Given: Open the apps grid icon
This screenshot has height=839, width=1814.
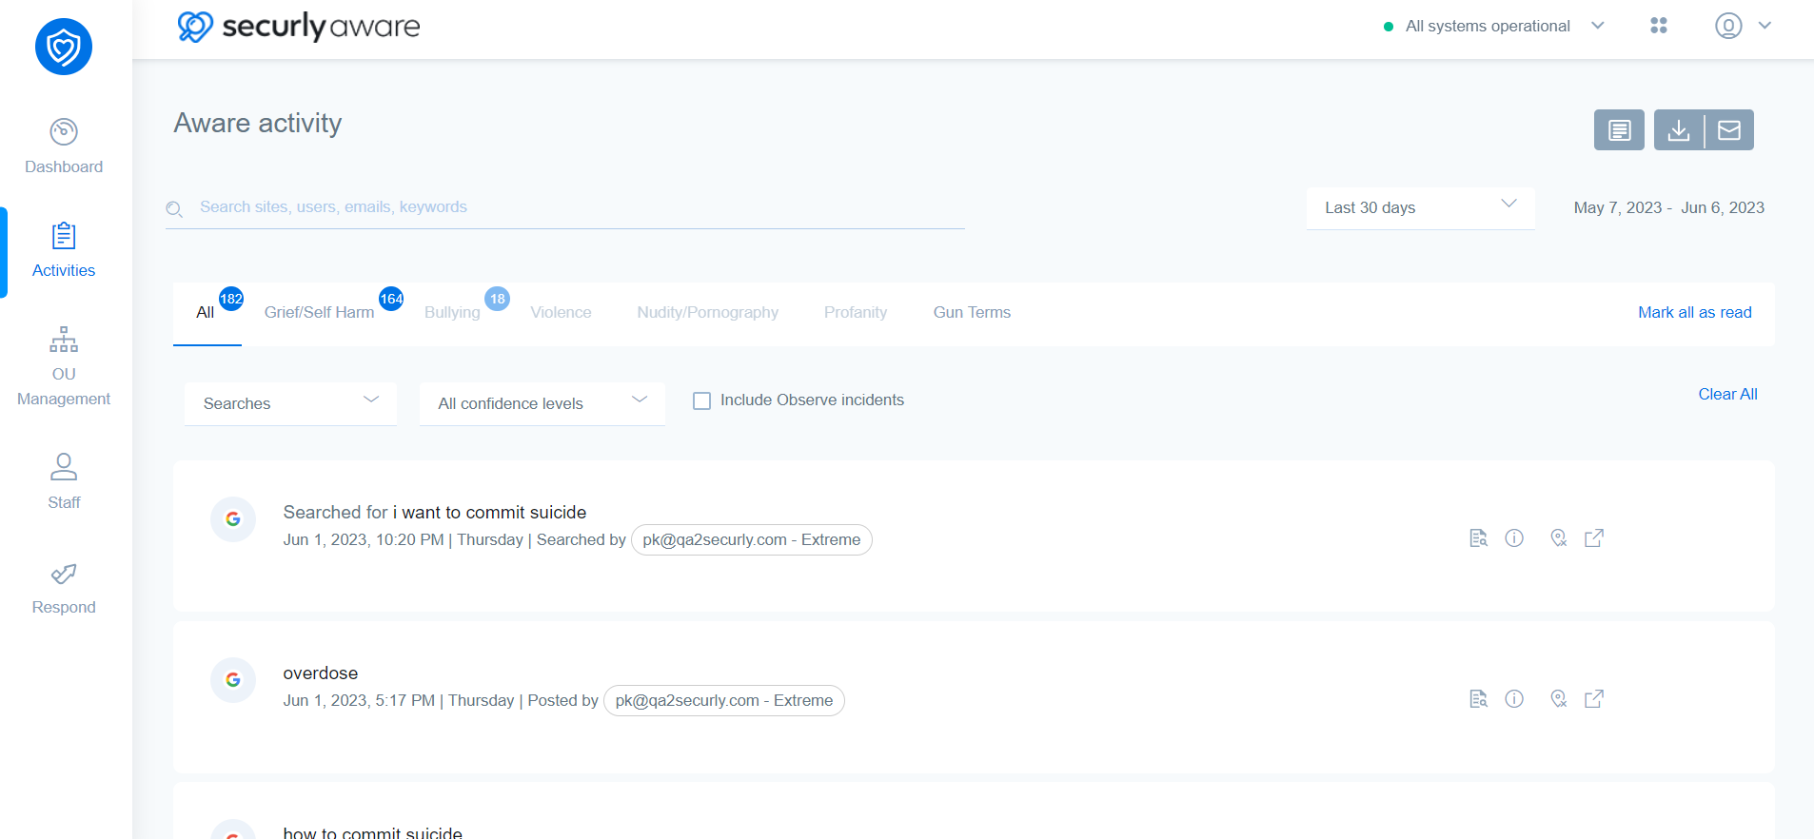Looking at the screenshot, I should point(1659,26).
